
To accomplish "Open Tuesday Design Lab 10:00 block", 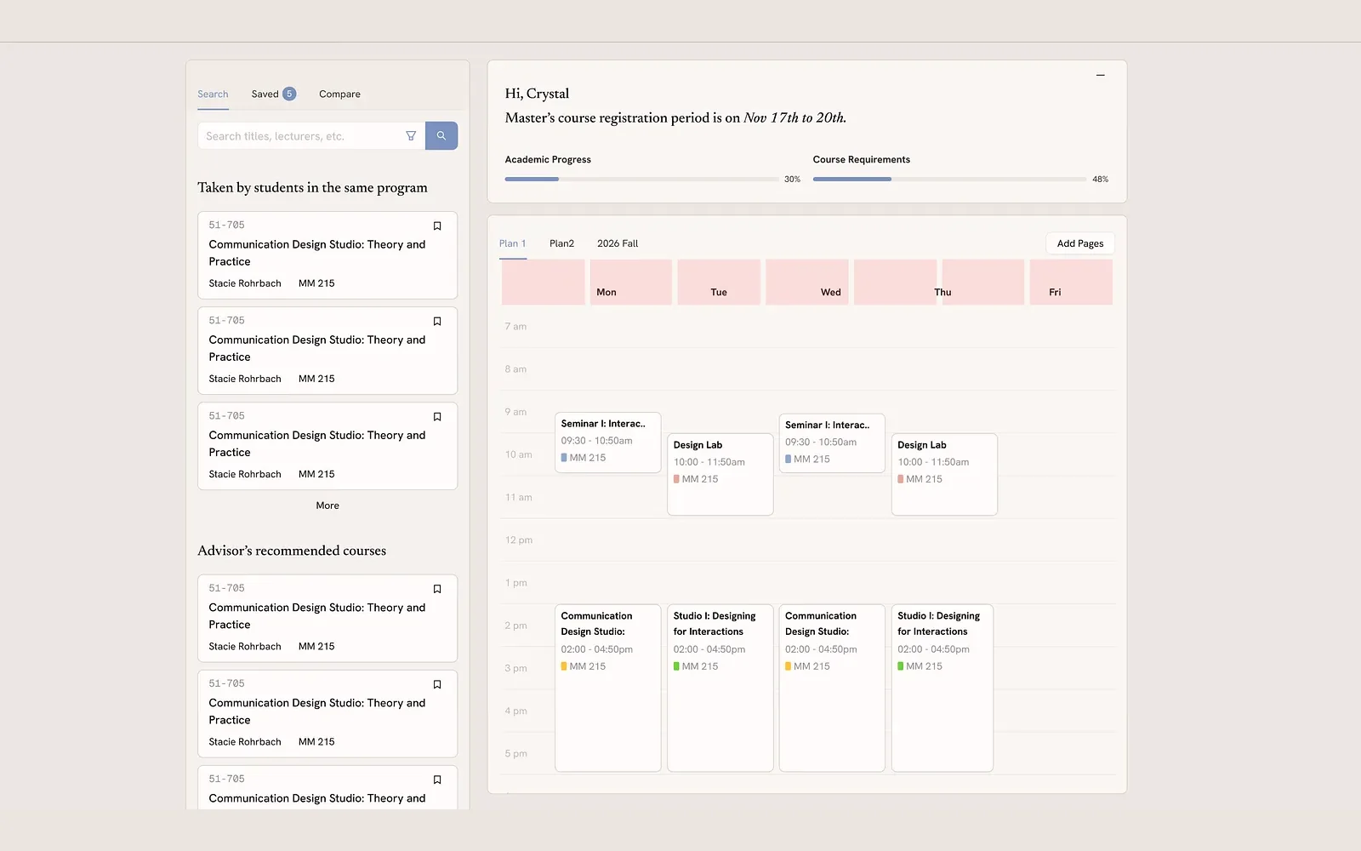I will (x=720, y=474).
